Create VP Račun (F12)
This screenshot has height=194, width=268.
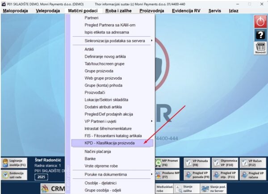coord(253,162)
